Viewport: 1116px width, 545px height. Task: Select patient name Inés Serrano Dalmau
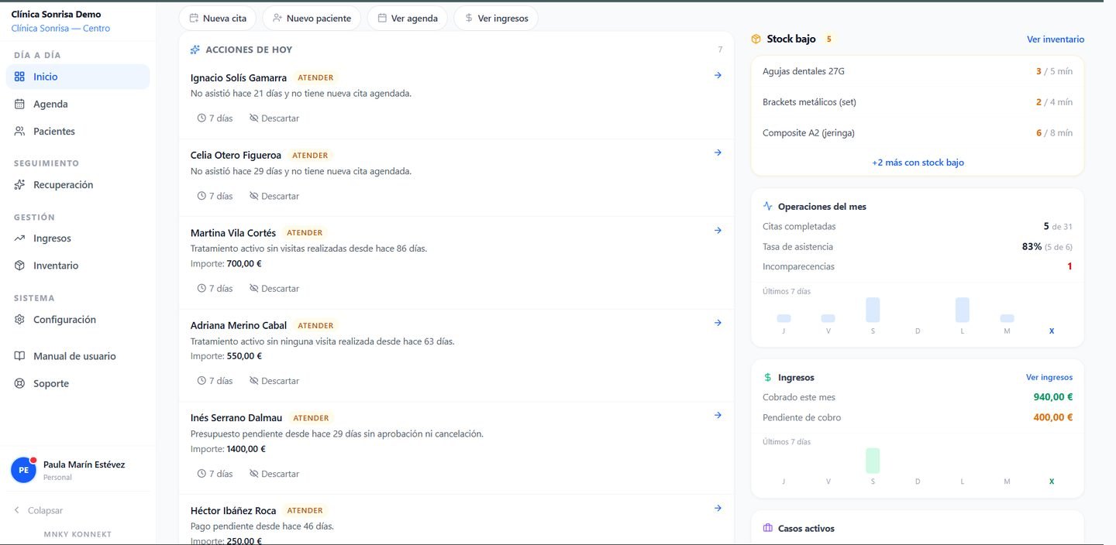pyautogui.click(x=236, y=417)
